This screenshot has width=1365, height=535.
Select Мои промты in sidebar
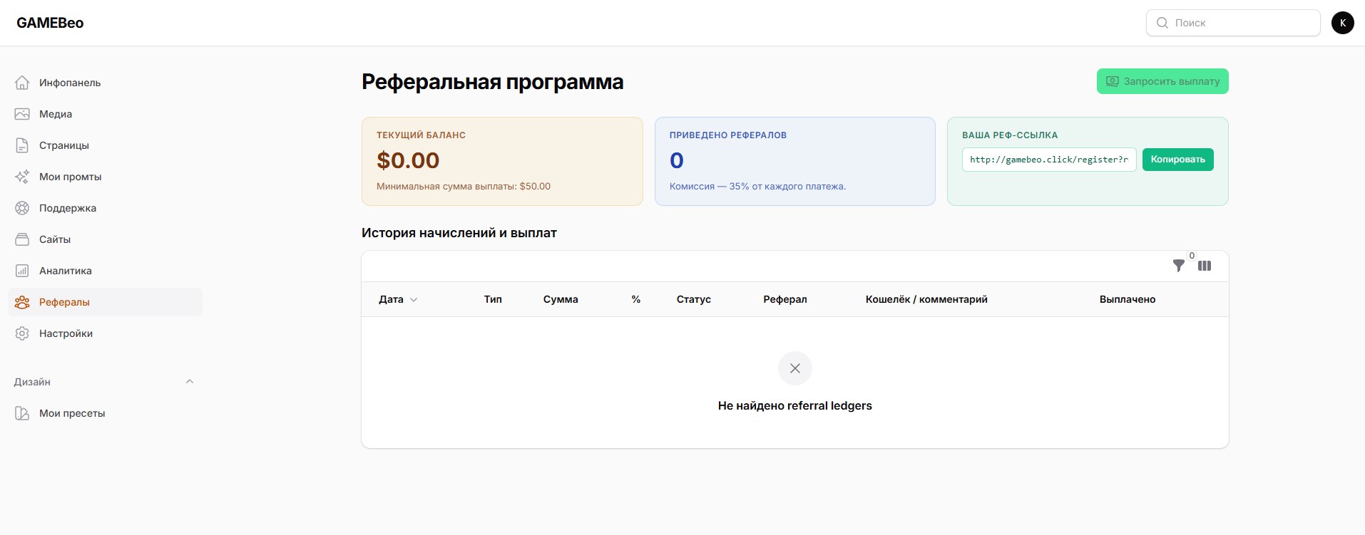[x=105, y=177]
